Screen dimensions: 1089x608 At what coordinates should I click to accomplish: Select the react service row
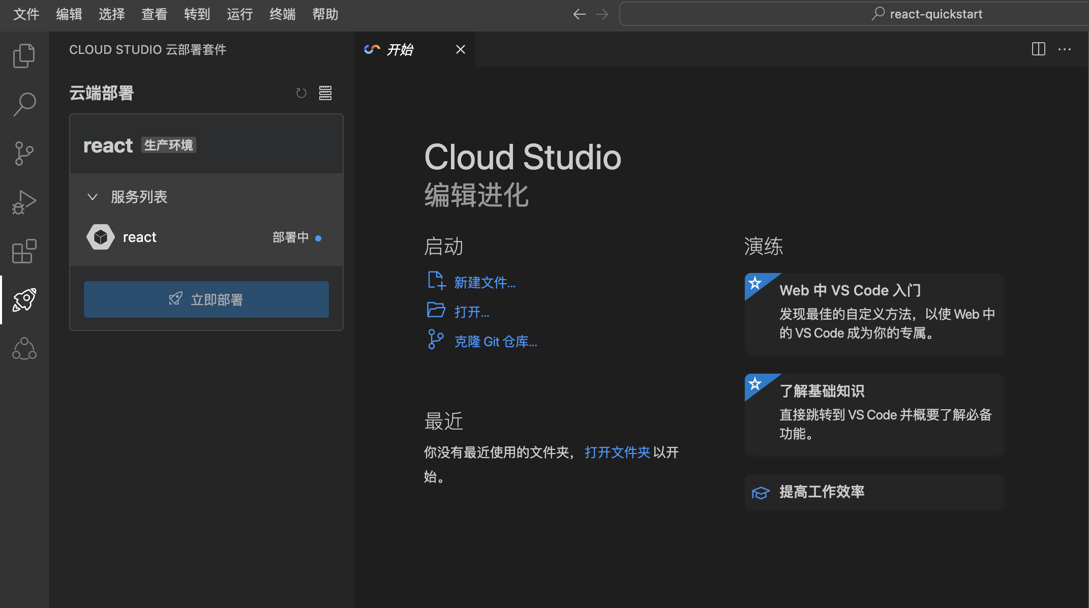tap(206, 237)
